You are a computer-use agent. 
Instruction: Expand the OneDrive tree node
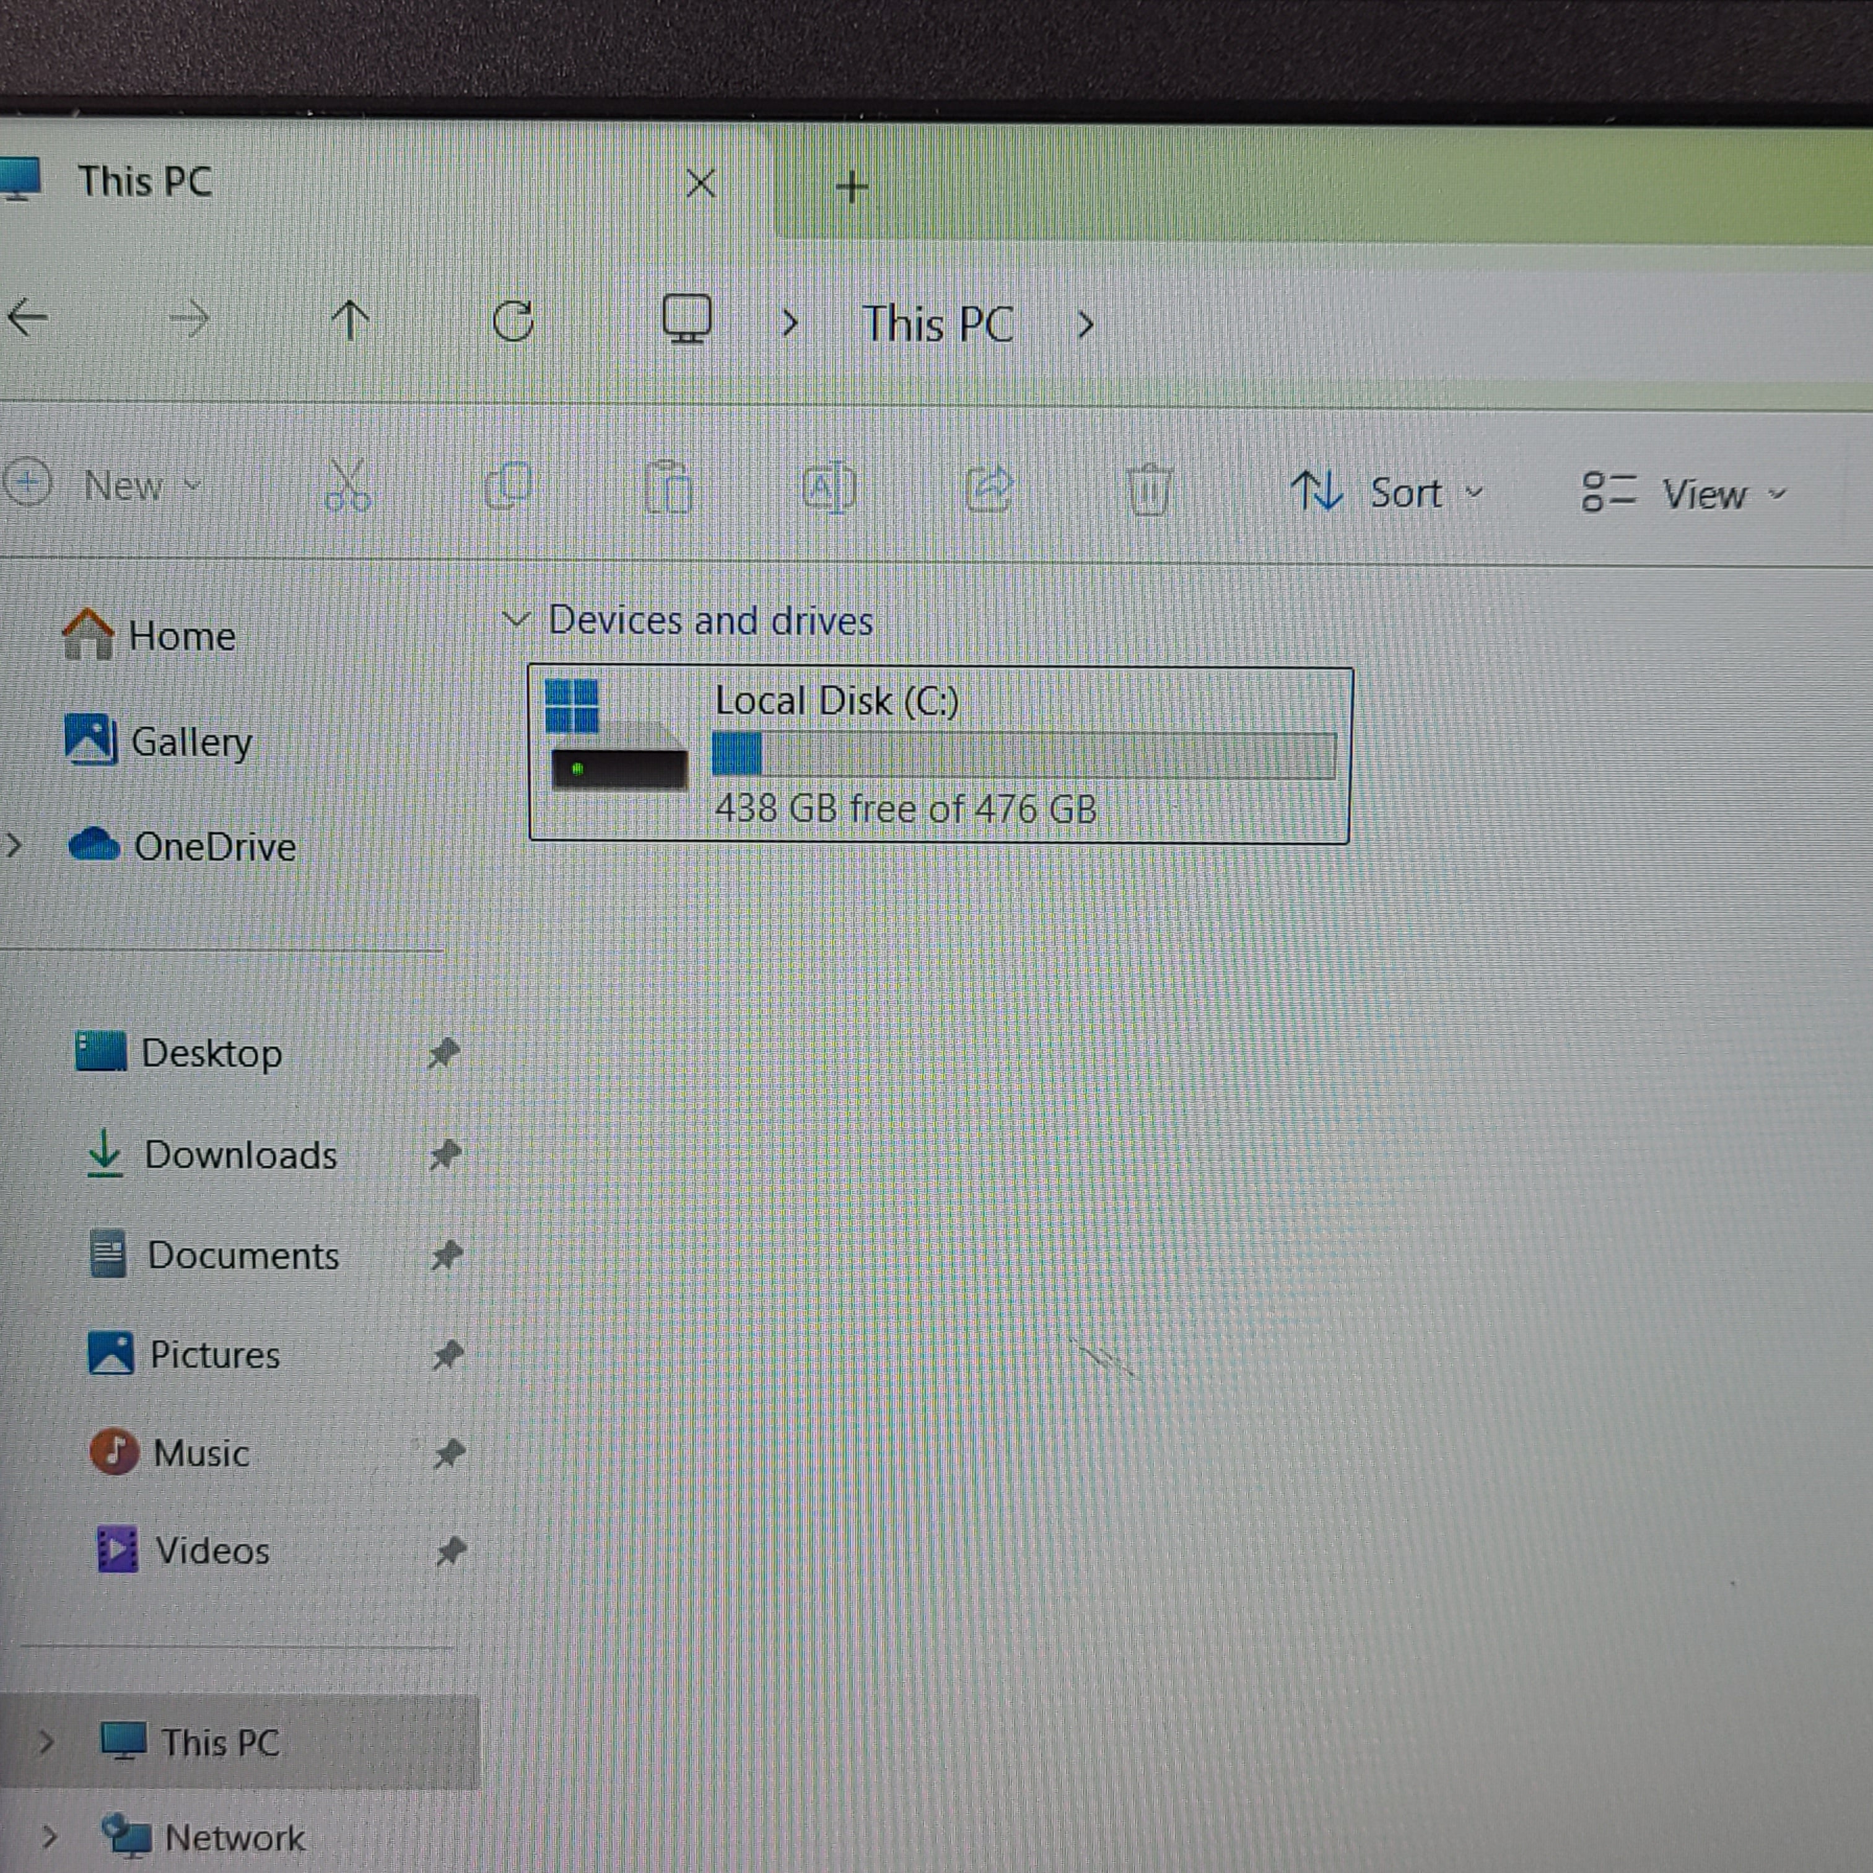pyautogui.click(x=14, y=845)
